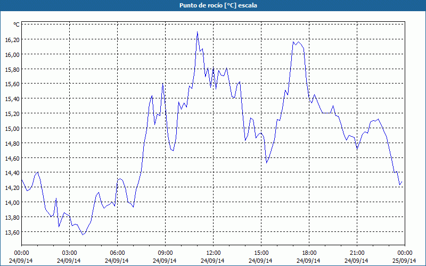Click the 14,00 y-axis value
Image resolution: width=426 pixels, height=266 pixels.
12,203
